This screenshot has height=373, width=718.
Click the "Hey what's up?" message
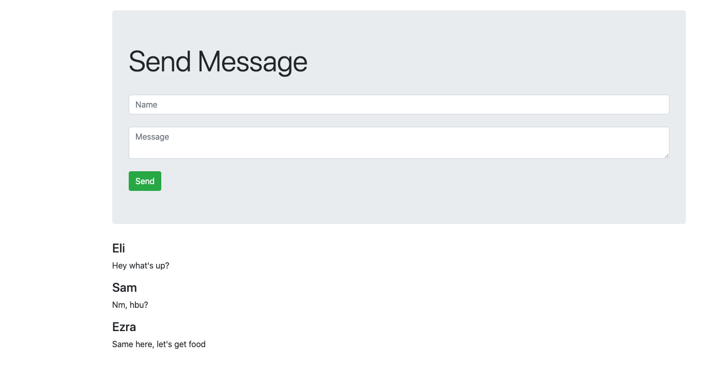pyautogui.click(x=141, y=266)
